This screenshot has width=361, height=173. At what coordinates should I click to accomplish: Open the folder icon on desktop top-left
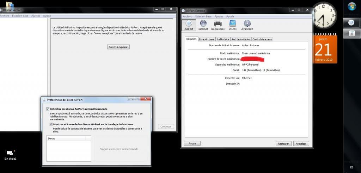pyautogui.click(x=10, y=4)
